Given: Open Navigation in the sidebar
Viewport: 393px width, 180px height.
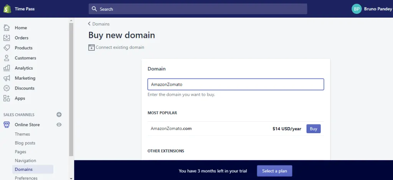Looking at the screenshot, I should [x=25, y=160].
